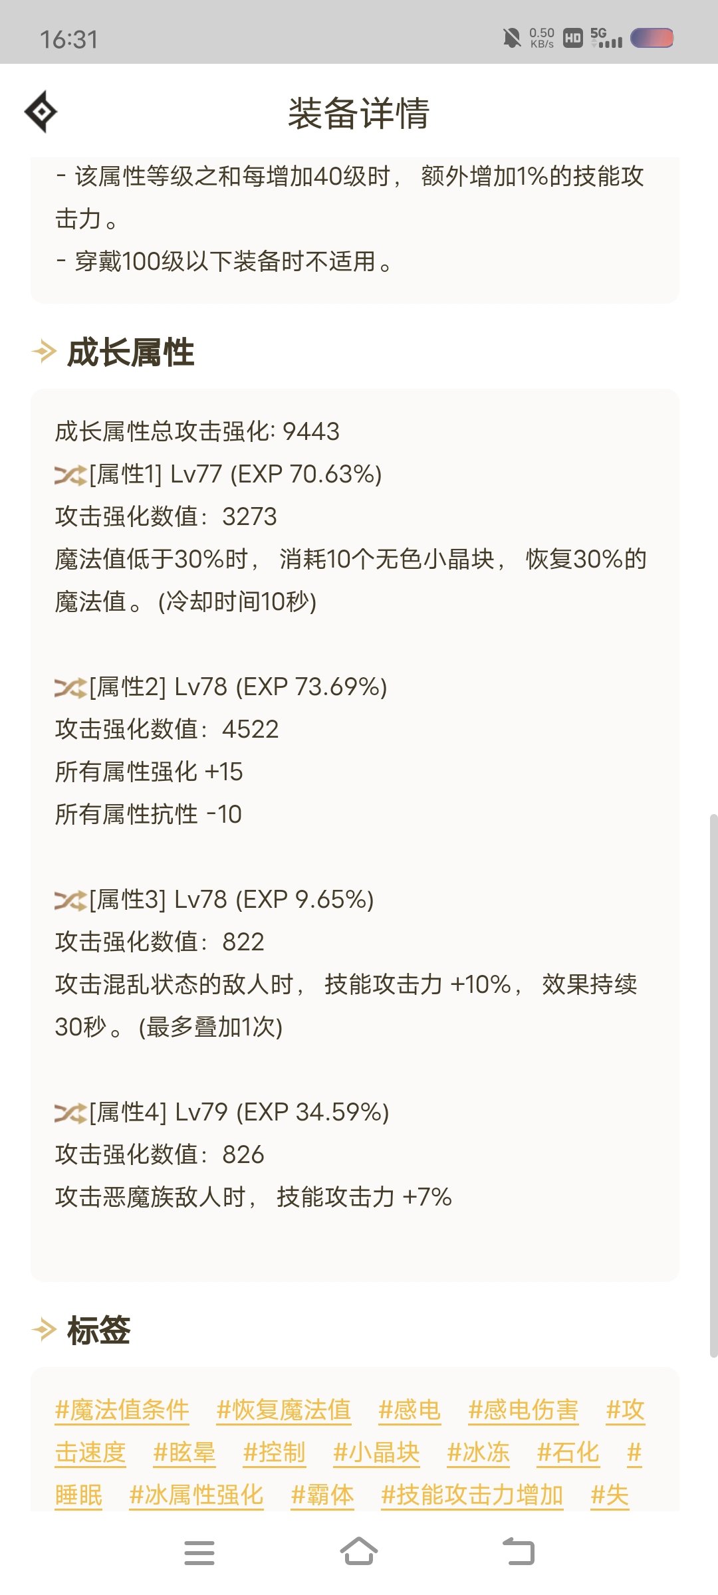Tap the shuffle icon next to 属性4
Image resolution: width=718 pixels, height=1595 pixels.
(x=70, y=1113)
